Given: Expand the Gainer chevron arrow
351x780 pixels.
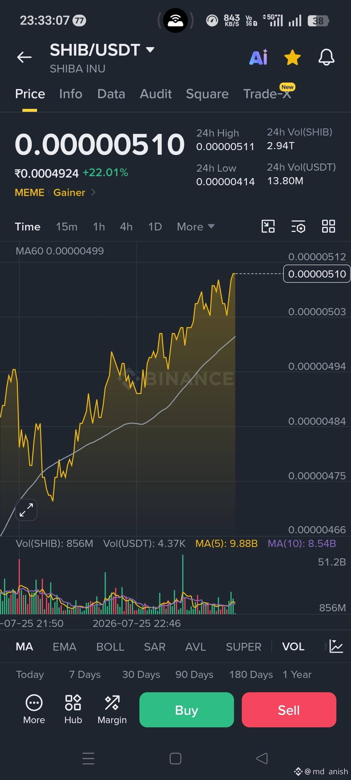Looking at the screenshot, I should pyautogui.click(x=93, y=192).
